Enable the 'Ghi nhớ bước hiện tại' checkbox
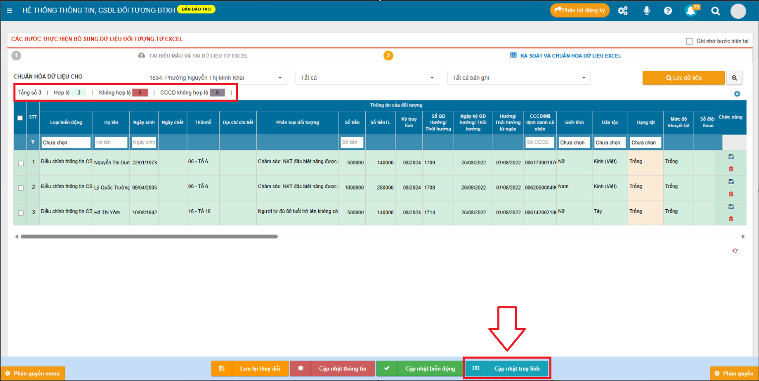Image resolution: width=759 pixels, height=381 pixels. [689, 41]
